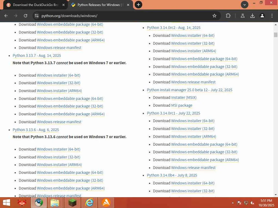The height and width of the screenshot is (208, 278).
Task: Open a new browser tab
Action: pyautogui.click(x=138, y=5)
